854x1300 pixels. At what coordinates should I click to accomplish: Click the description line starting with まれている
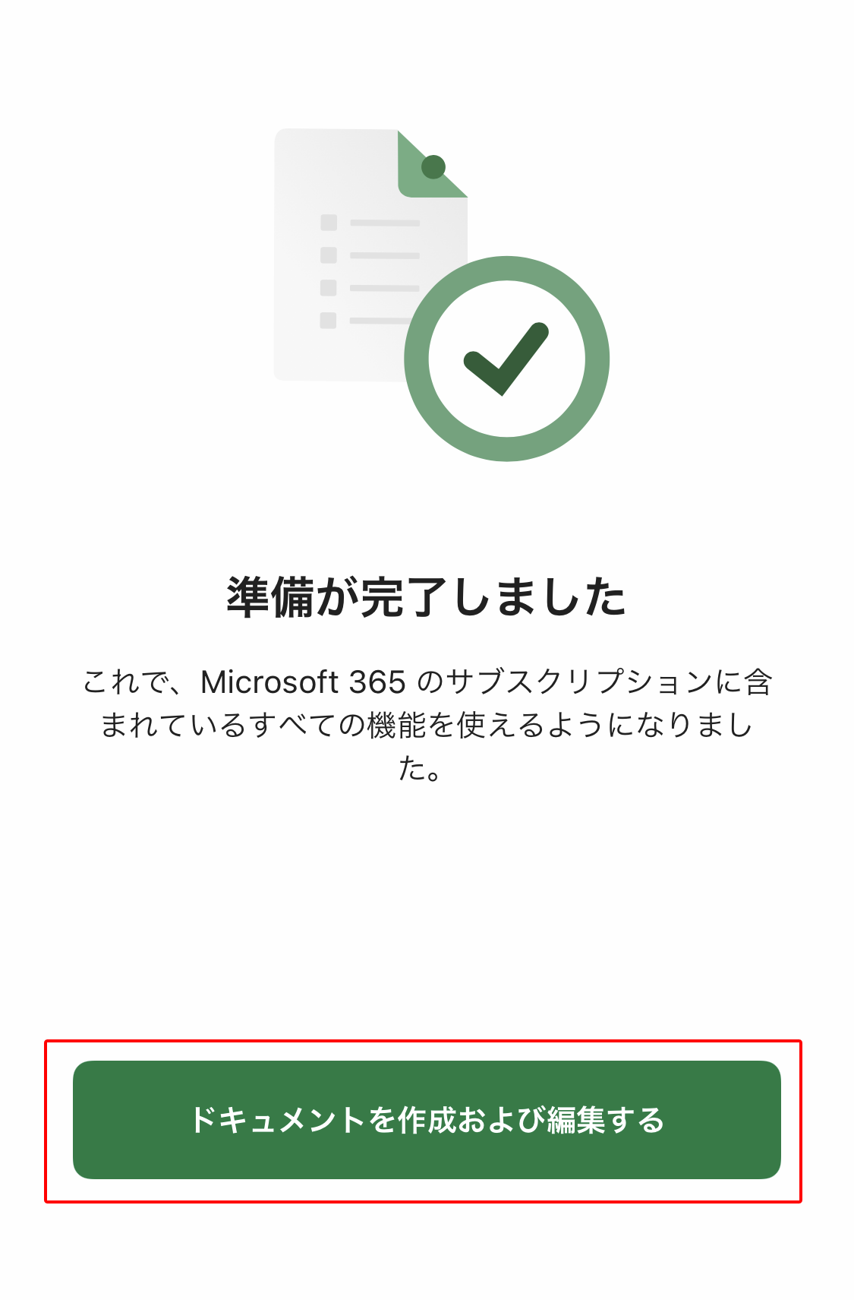427,725
